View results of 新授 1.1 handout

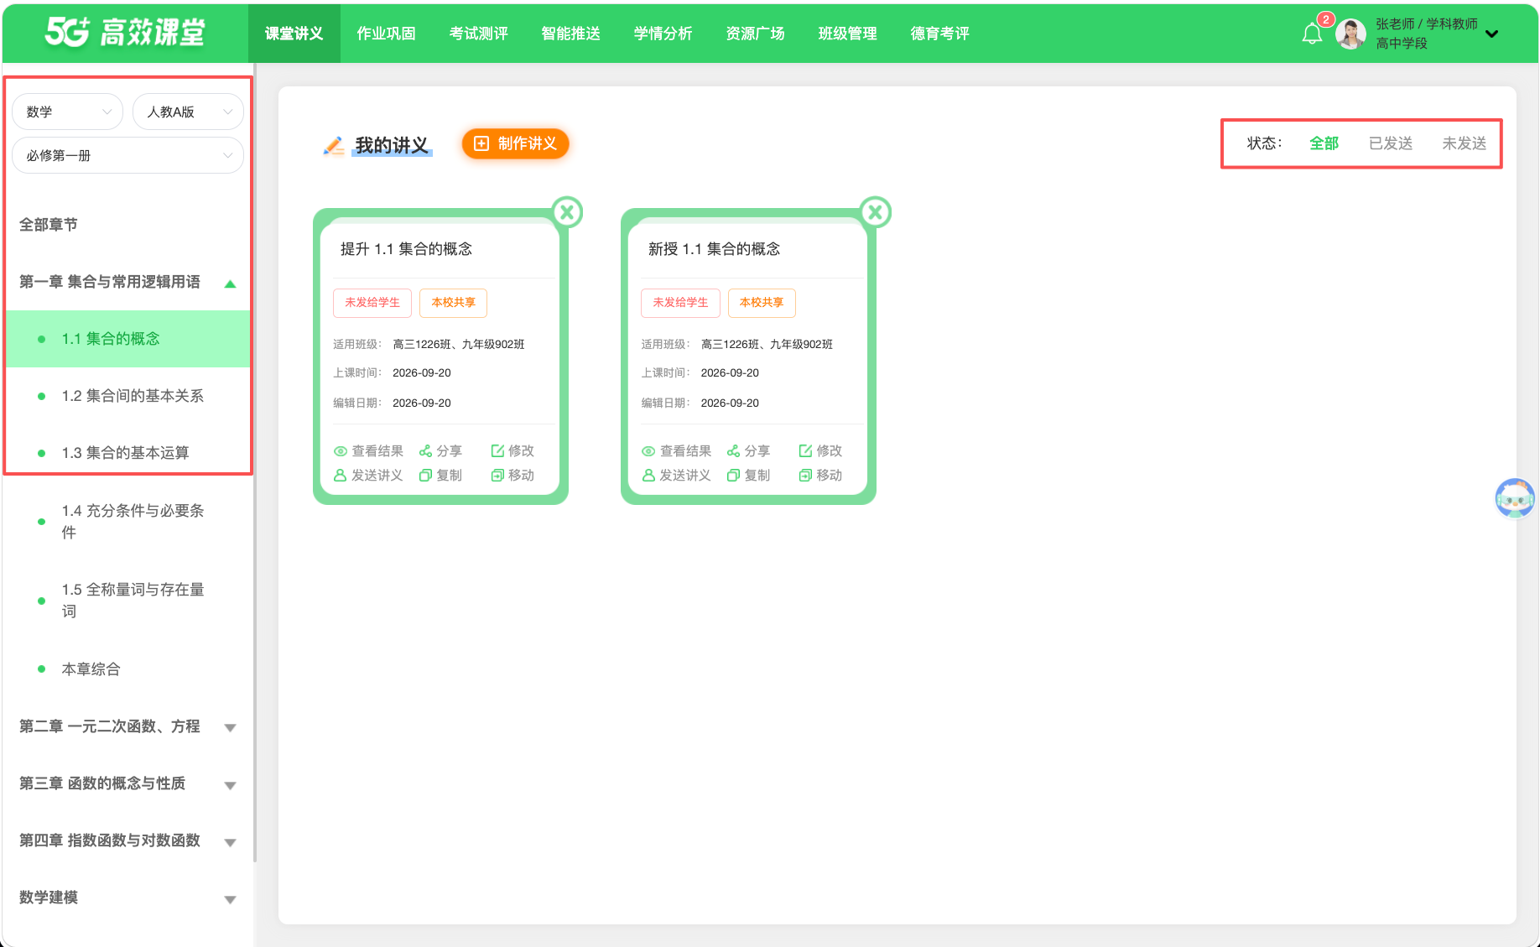(676, 451)
